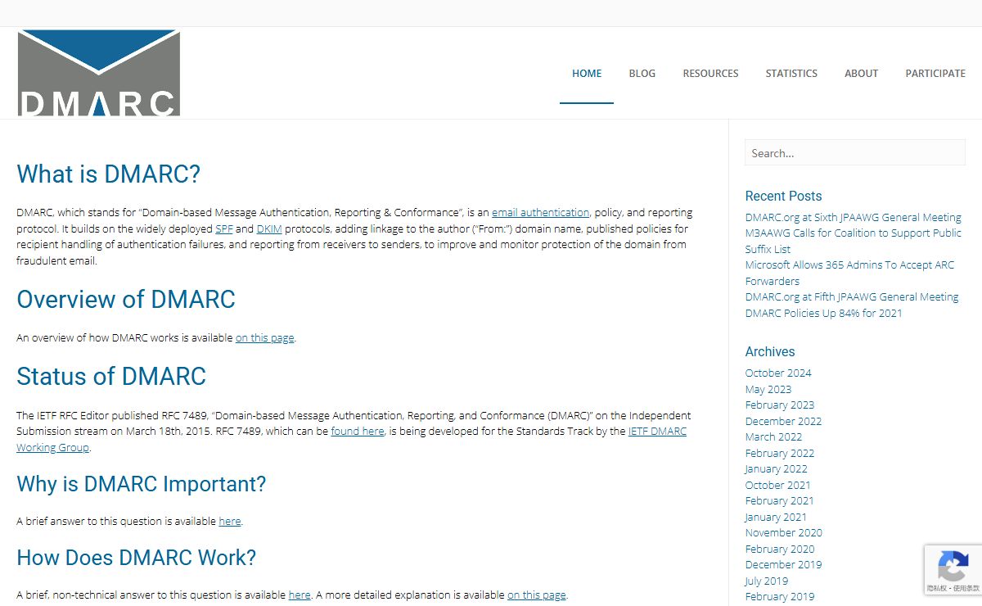
Task: Click into the Search field
Action: click(x=855, y=152)
